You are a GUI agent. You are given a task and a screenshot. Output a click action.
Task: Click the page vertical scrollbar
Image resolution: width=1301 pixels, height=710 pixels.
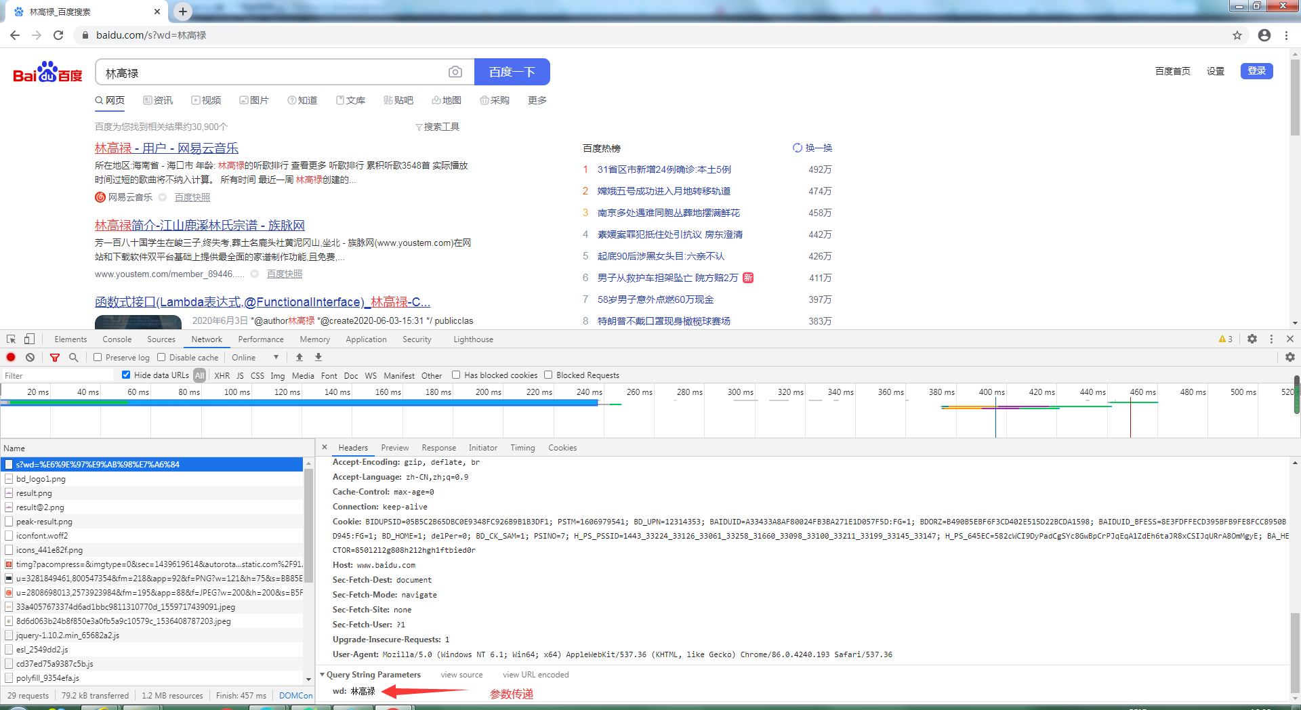(1295, 98)
